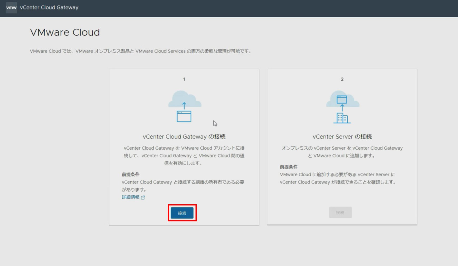Image resolution: width=458 pixels, height=266 pixels.
Task: Click the text 'オンプレミスの vCenter Server を'
Action: coord(316,148)
